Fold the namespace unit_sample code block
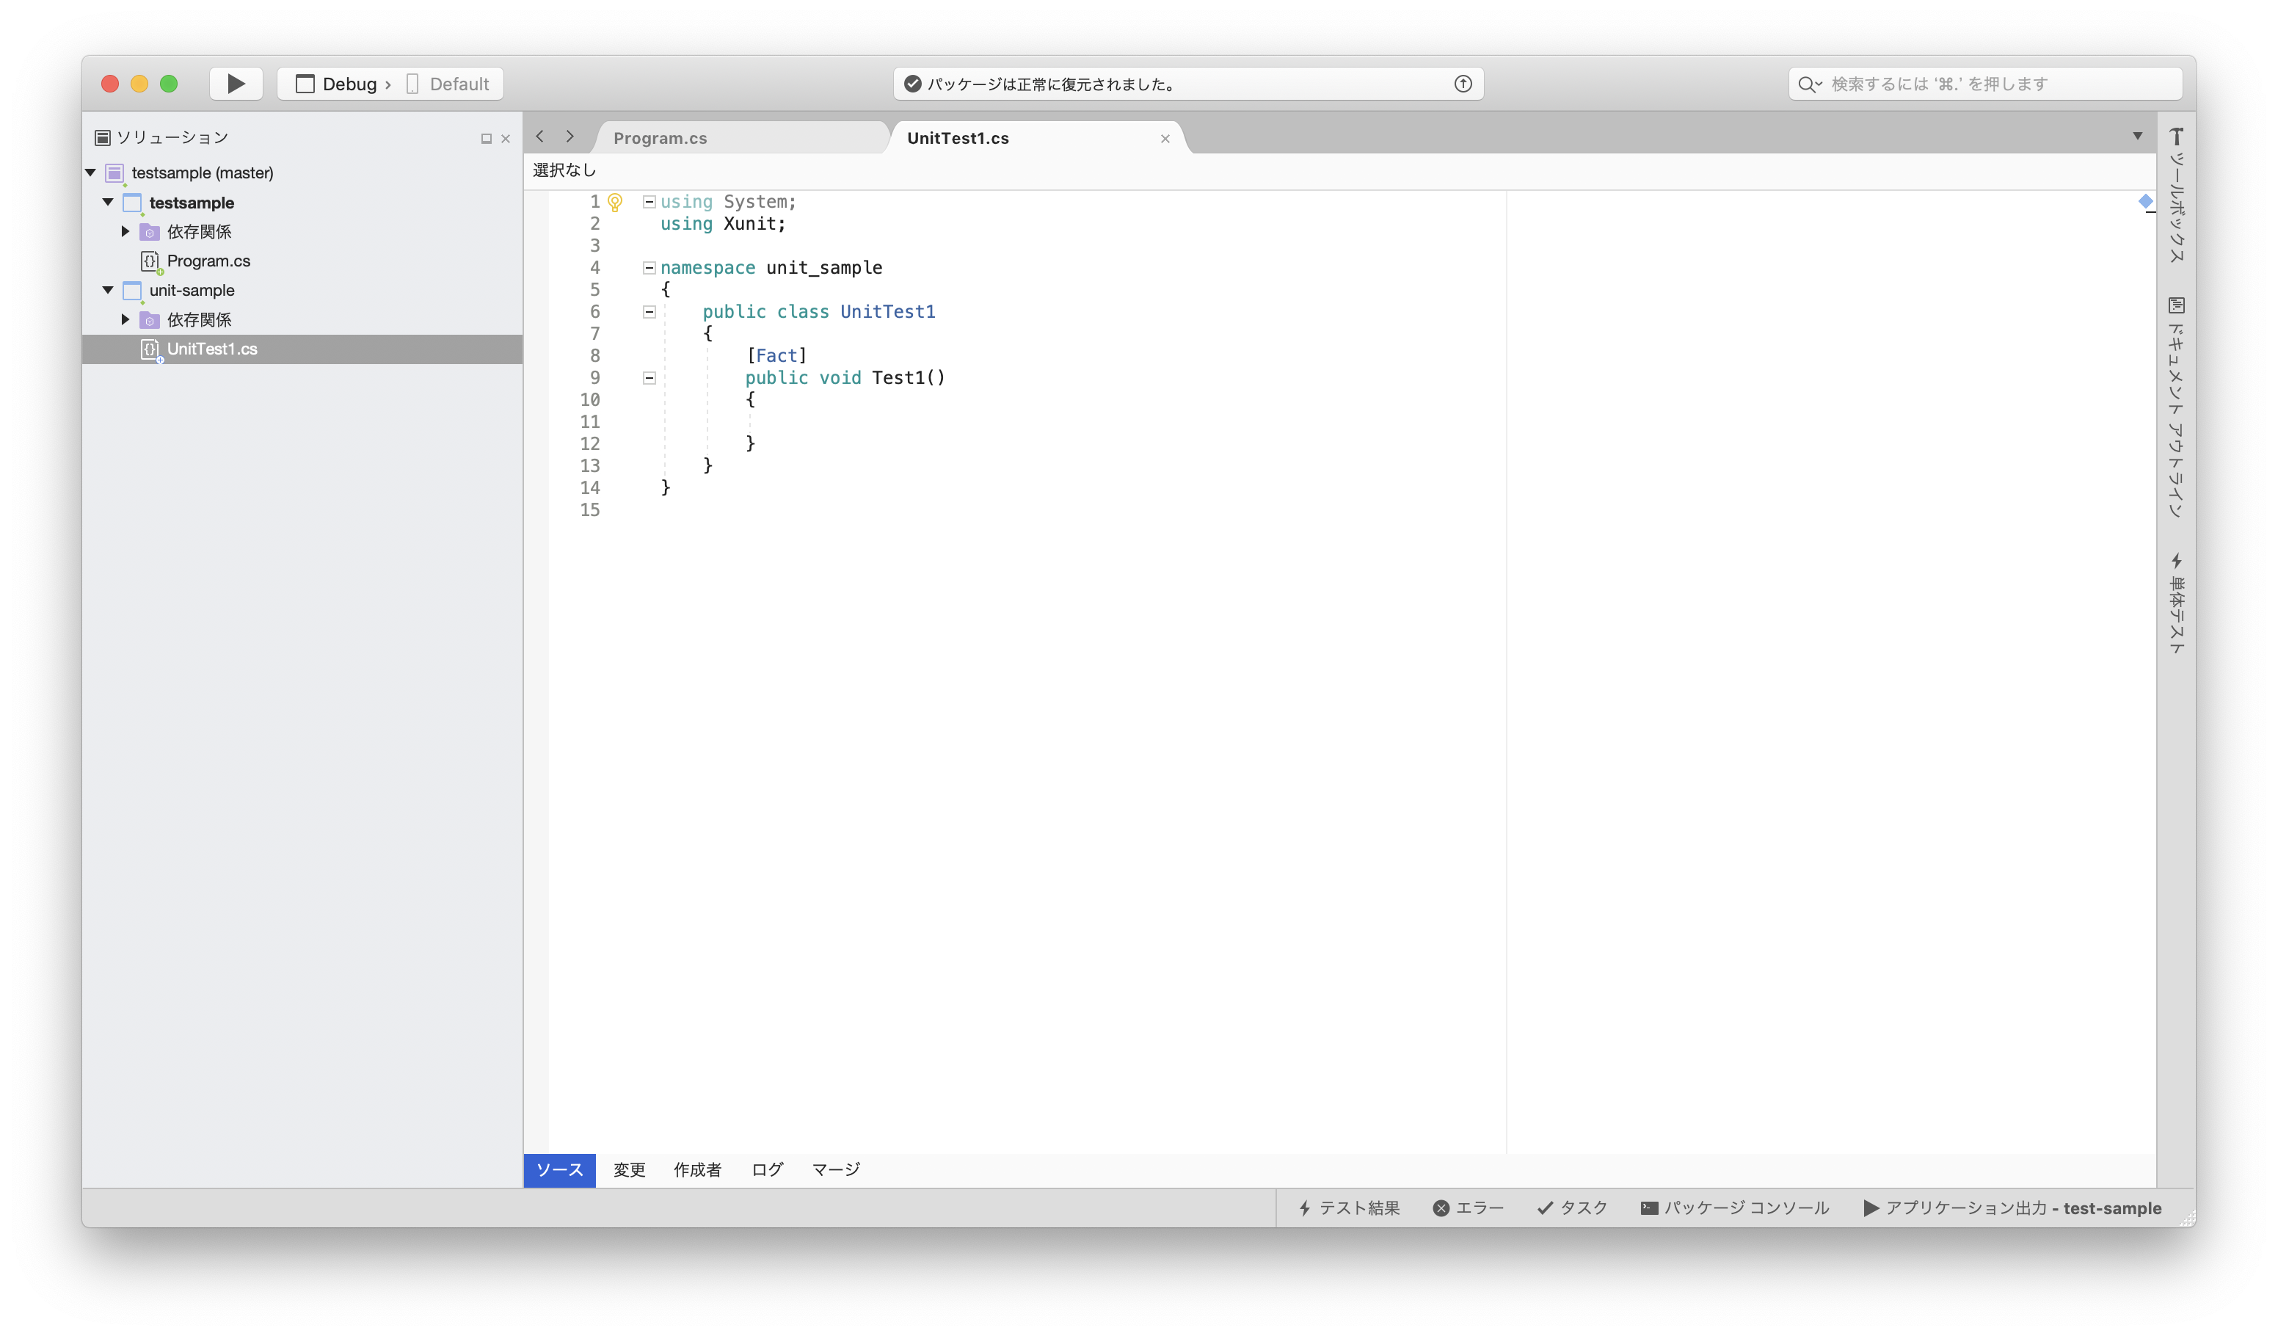Screen dimensions: 2278x1336 [649, 267]
